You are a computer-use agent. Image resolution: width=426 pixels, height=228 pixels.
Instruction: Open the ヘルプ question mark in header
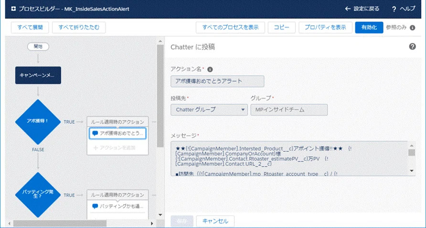(x=394, y=9)
